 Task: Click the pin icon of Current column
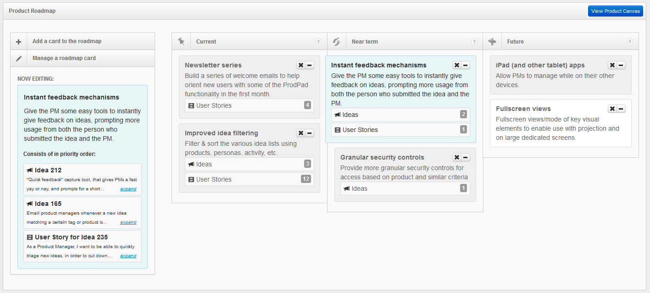point(181,42)
